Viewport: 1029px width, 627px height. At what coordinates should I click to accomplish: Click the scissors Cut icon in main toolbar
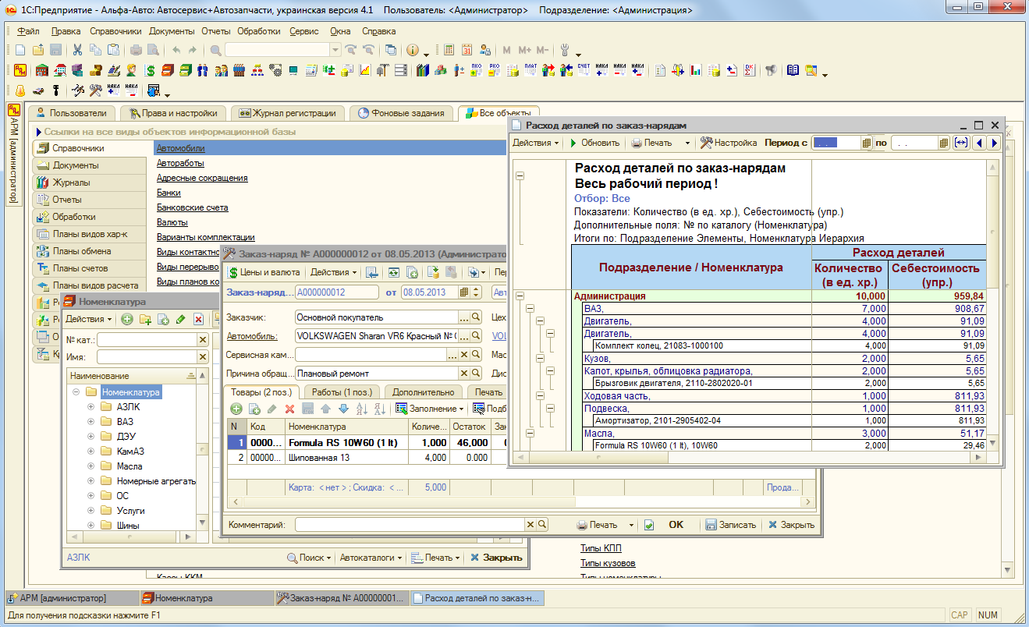[x=77, y=50]
